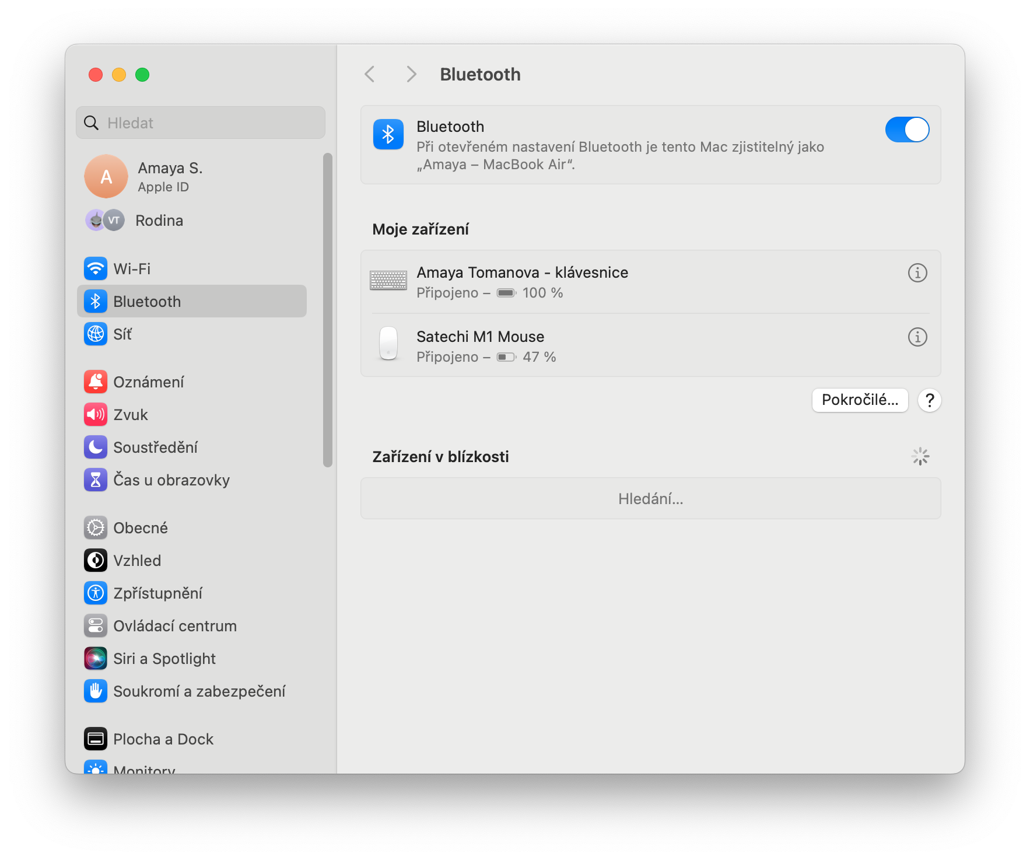Click the Plocha a Dock icon
The width and height of the screenshot is (1030, 860).
click(x=96, y=739)
